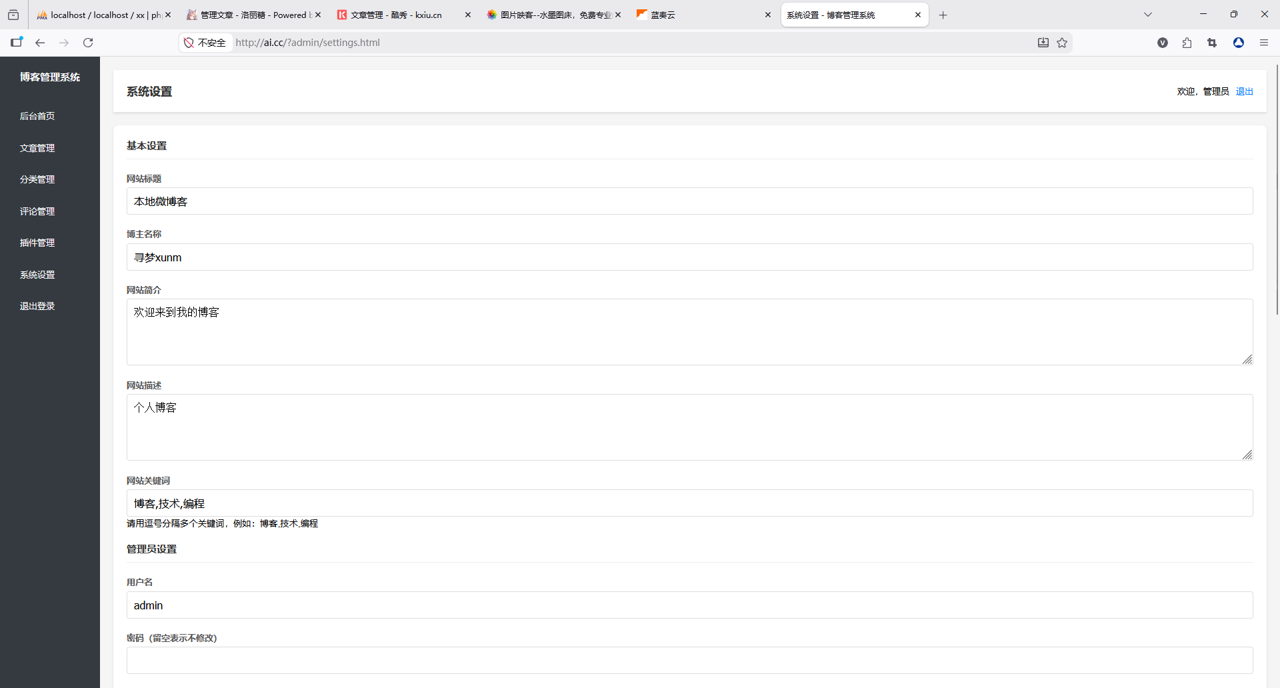Click 退出登录 in the sidebar
1280x688 pixels.
[37, 306]
